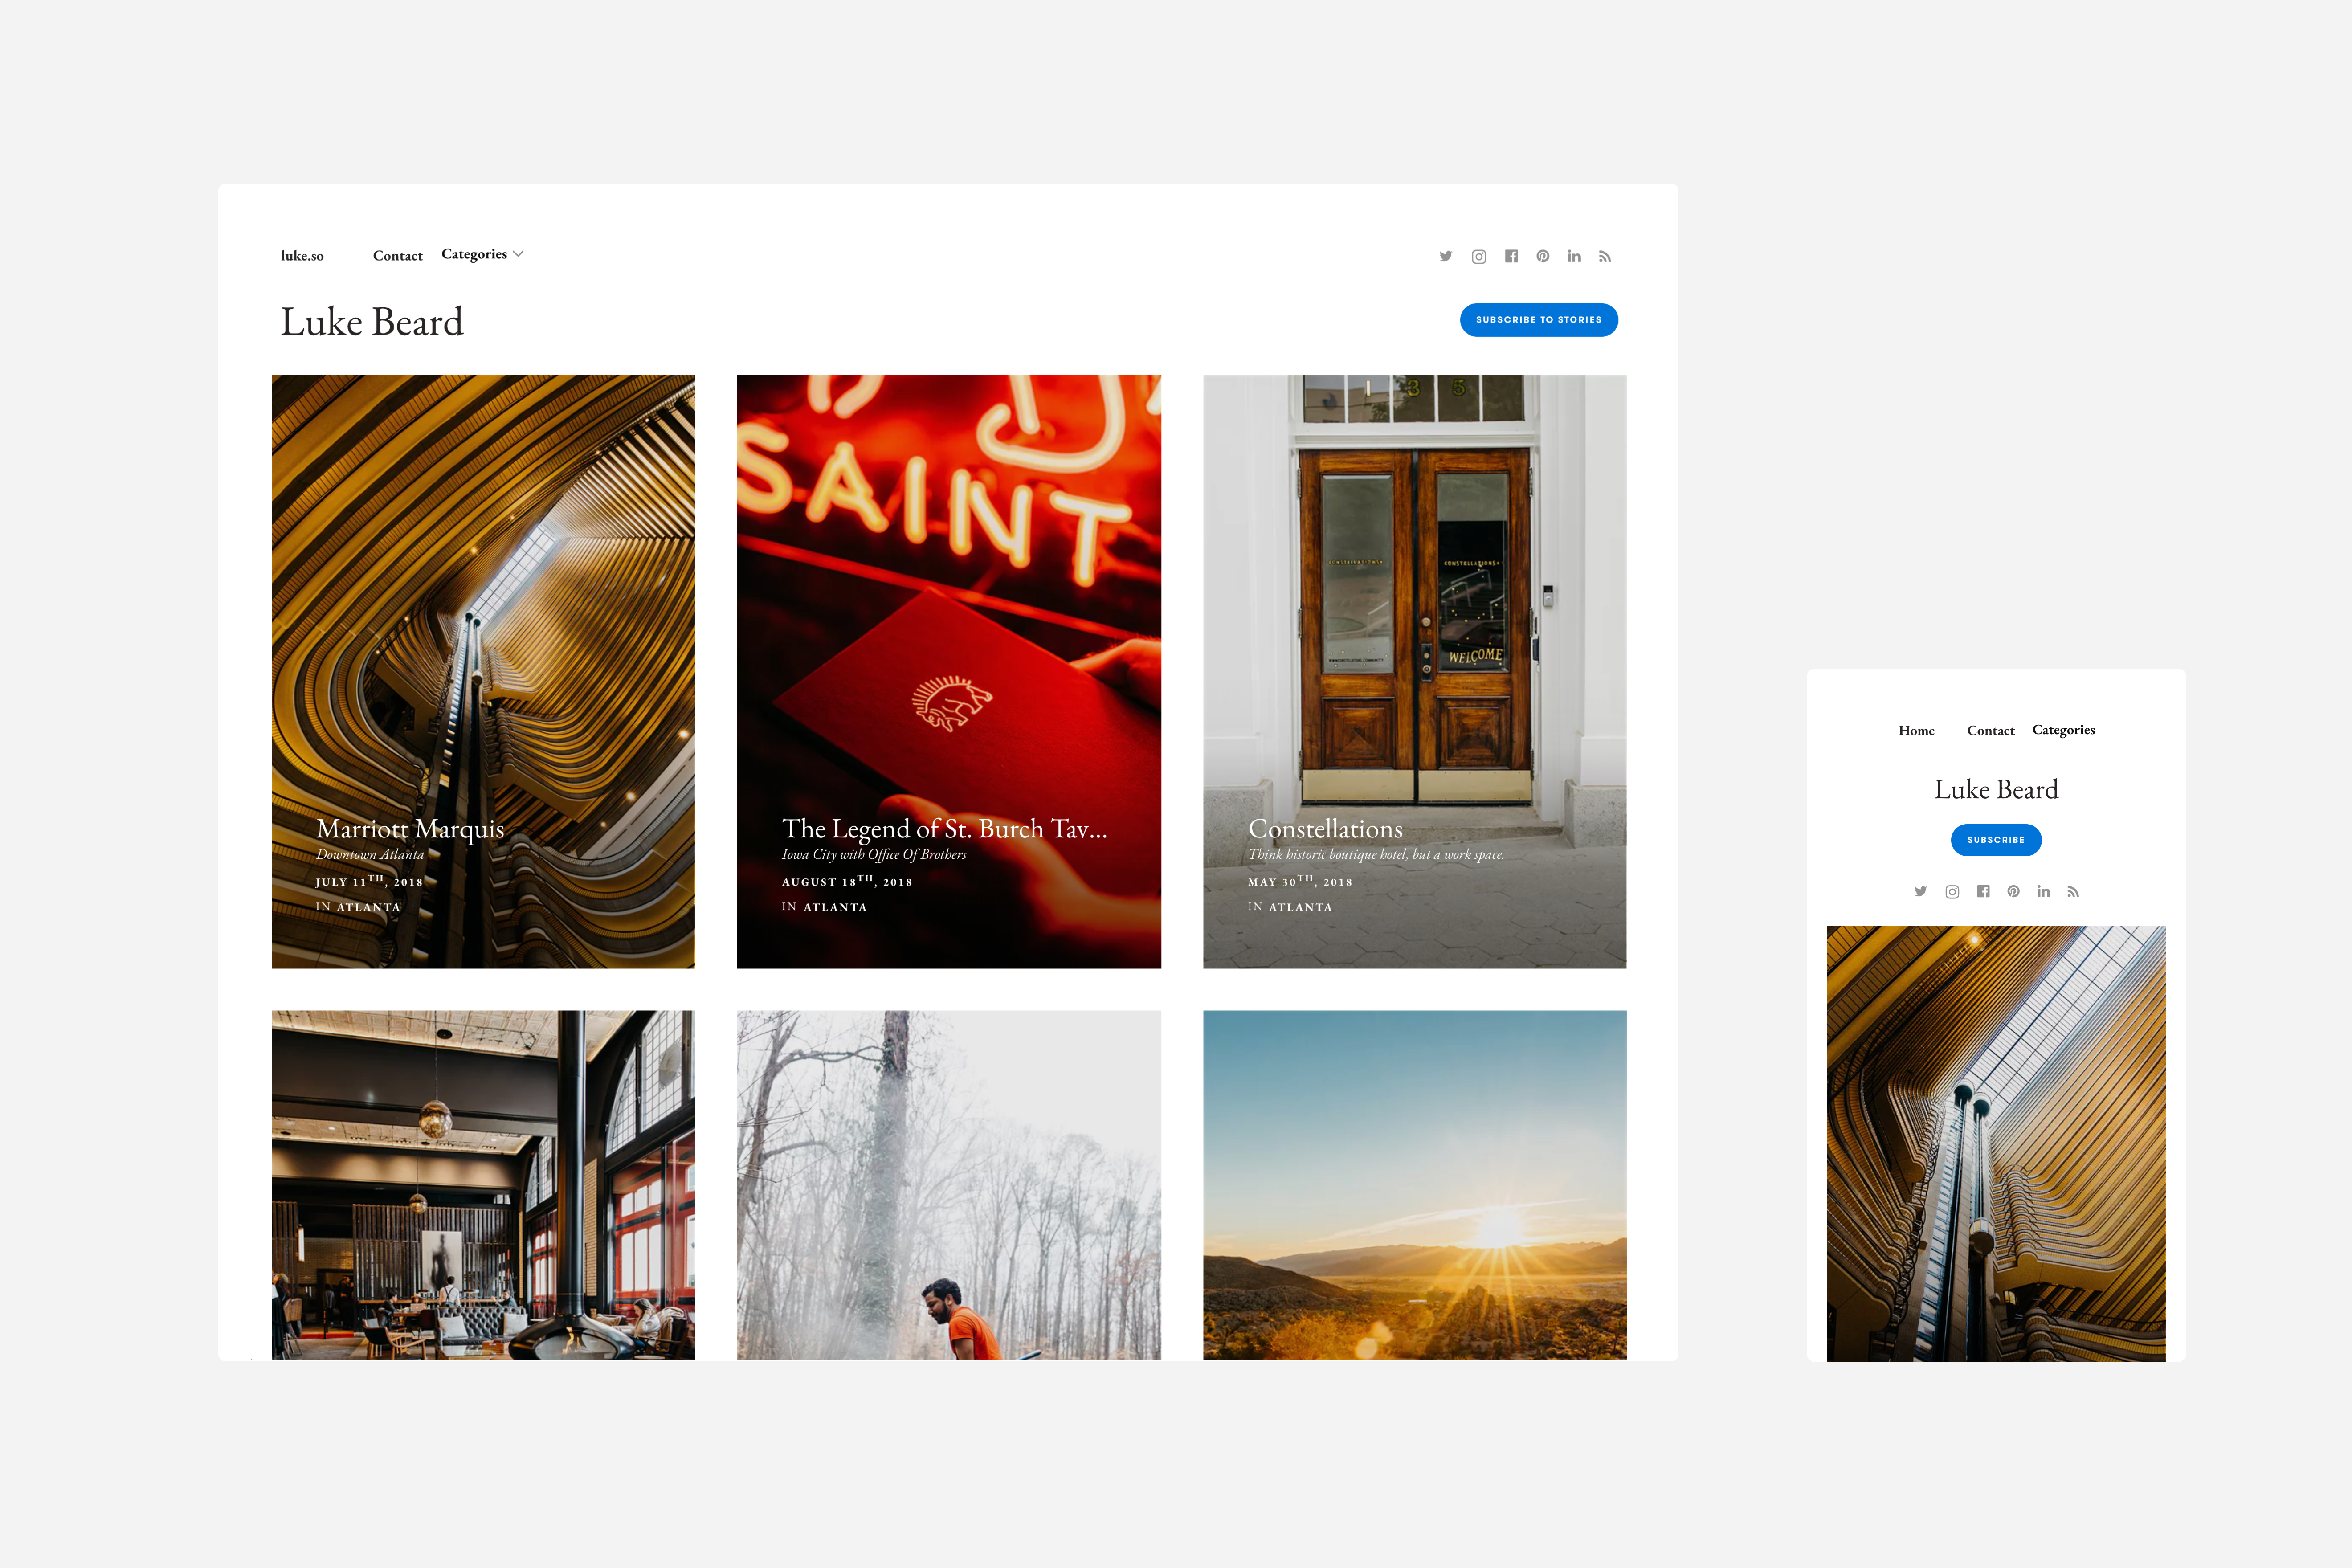Select Home in mobile navigation

pos(1916,731)
